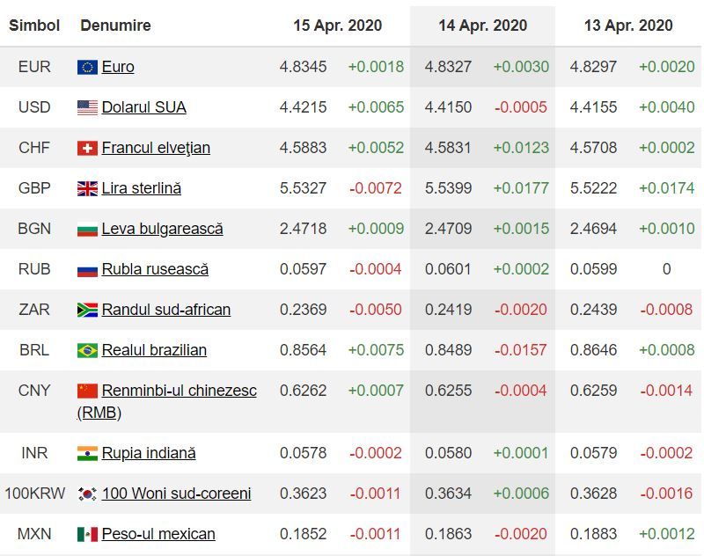Screen dimensions: 704x556
Task: Click the Brazilian flag icon
Action: click(x=87, y=350)
